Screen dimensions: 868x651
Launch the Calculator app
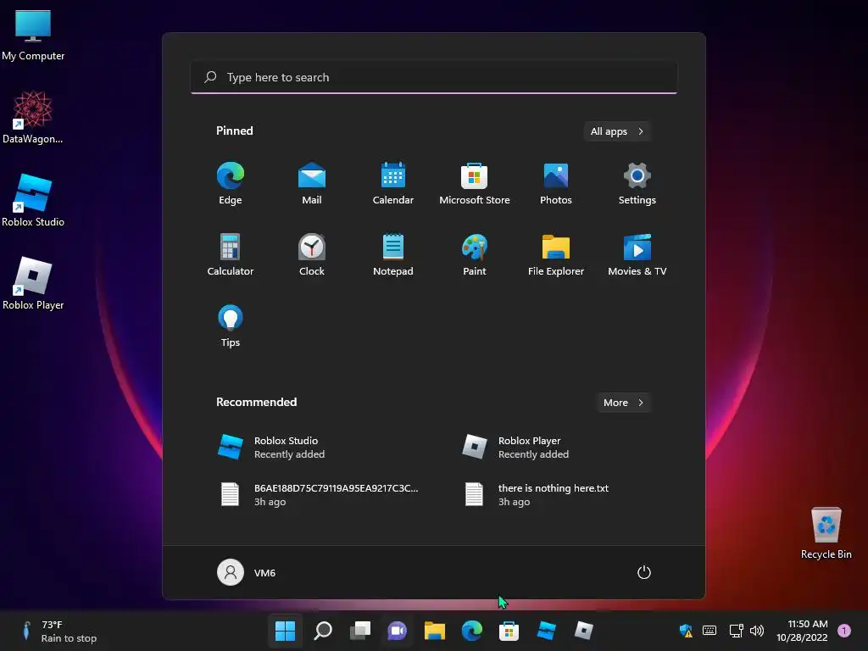click(231, 254)
